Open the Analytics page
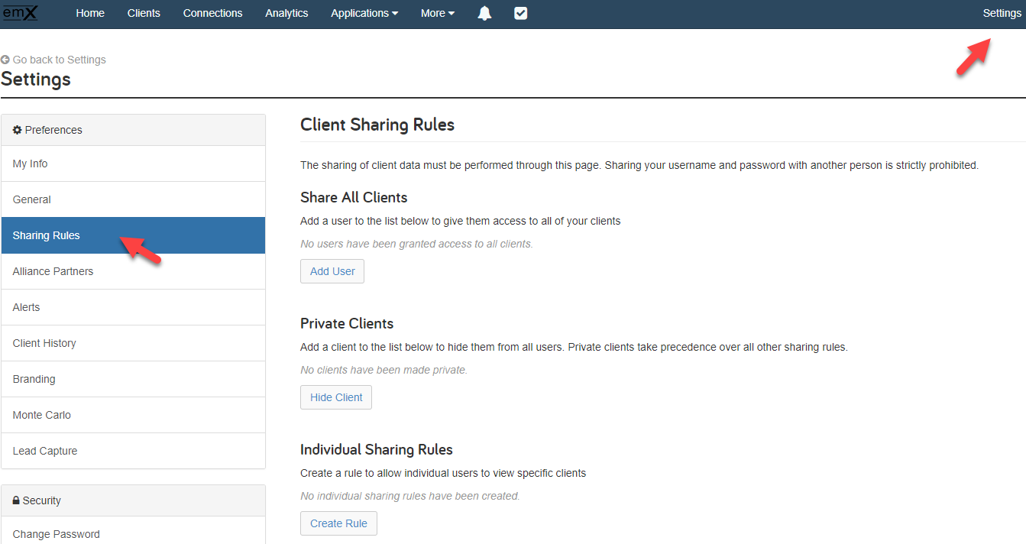This screenshot has width=1026, height=544. point(286,13)
